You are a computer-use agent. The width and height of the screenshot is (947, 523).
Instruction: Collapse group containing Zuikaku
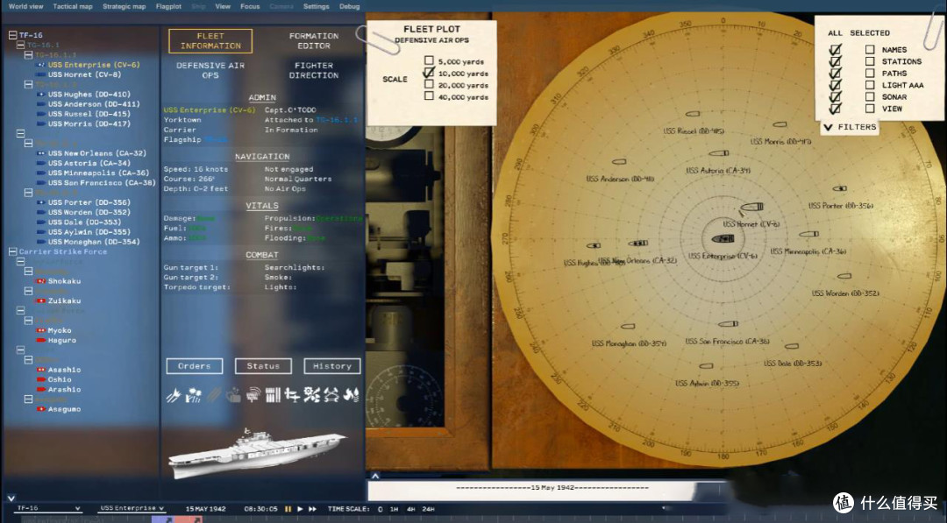(28, 291)
